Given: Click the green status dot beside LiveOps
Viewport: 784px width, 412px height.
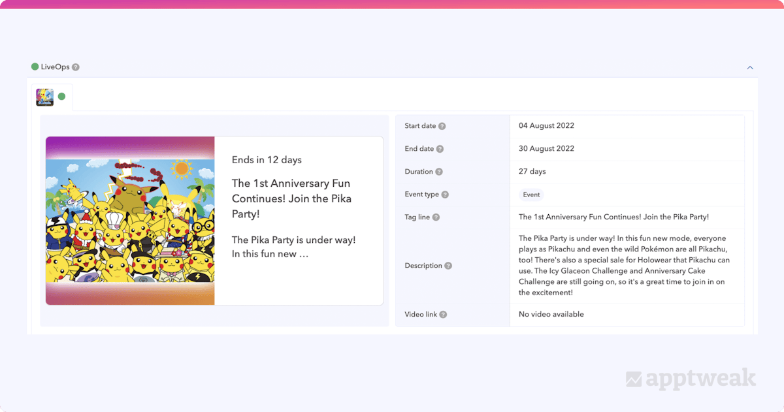Looking at the screenshot, I should point(35,67).
